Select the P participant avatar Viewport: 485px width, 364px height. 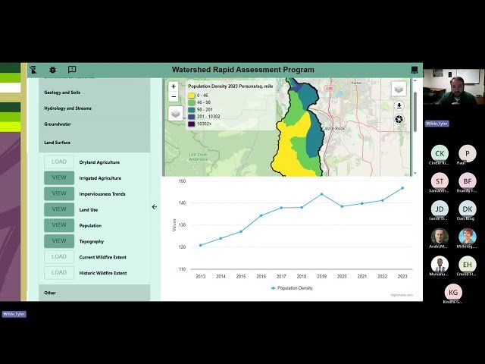point(468,153)
